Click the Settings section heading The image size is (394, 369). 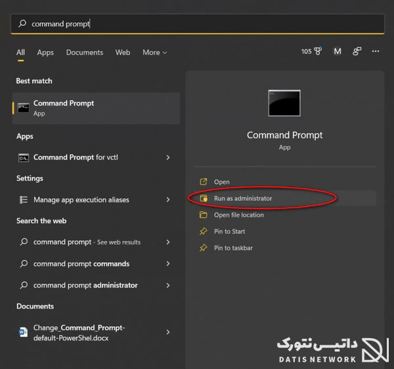pyautogui.click(x=30, y=179)
